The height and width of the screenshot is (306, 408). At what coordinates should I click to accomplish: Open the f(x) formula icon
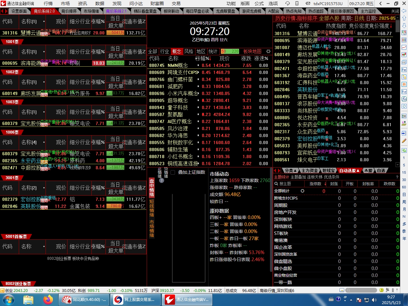(x=404, y=99)
